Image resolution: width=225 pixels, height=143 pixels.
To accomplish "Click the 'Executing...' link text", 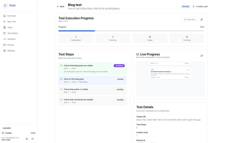I will pyautogui.click(x=84, y=82).
